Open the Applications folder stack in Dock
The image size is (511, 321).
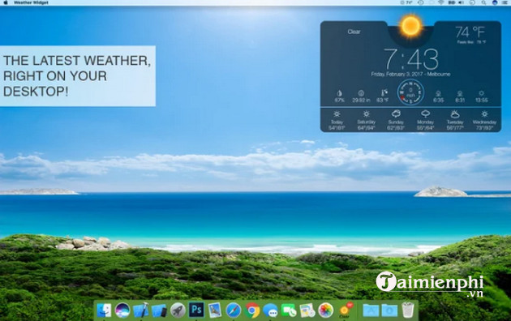click(371, 310)
